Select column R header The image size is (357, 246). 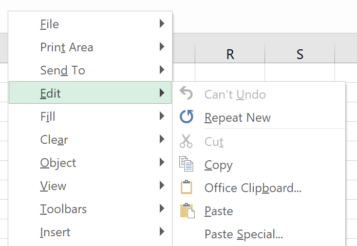pos(230,54)
